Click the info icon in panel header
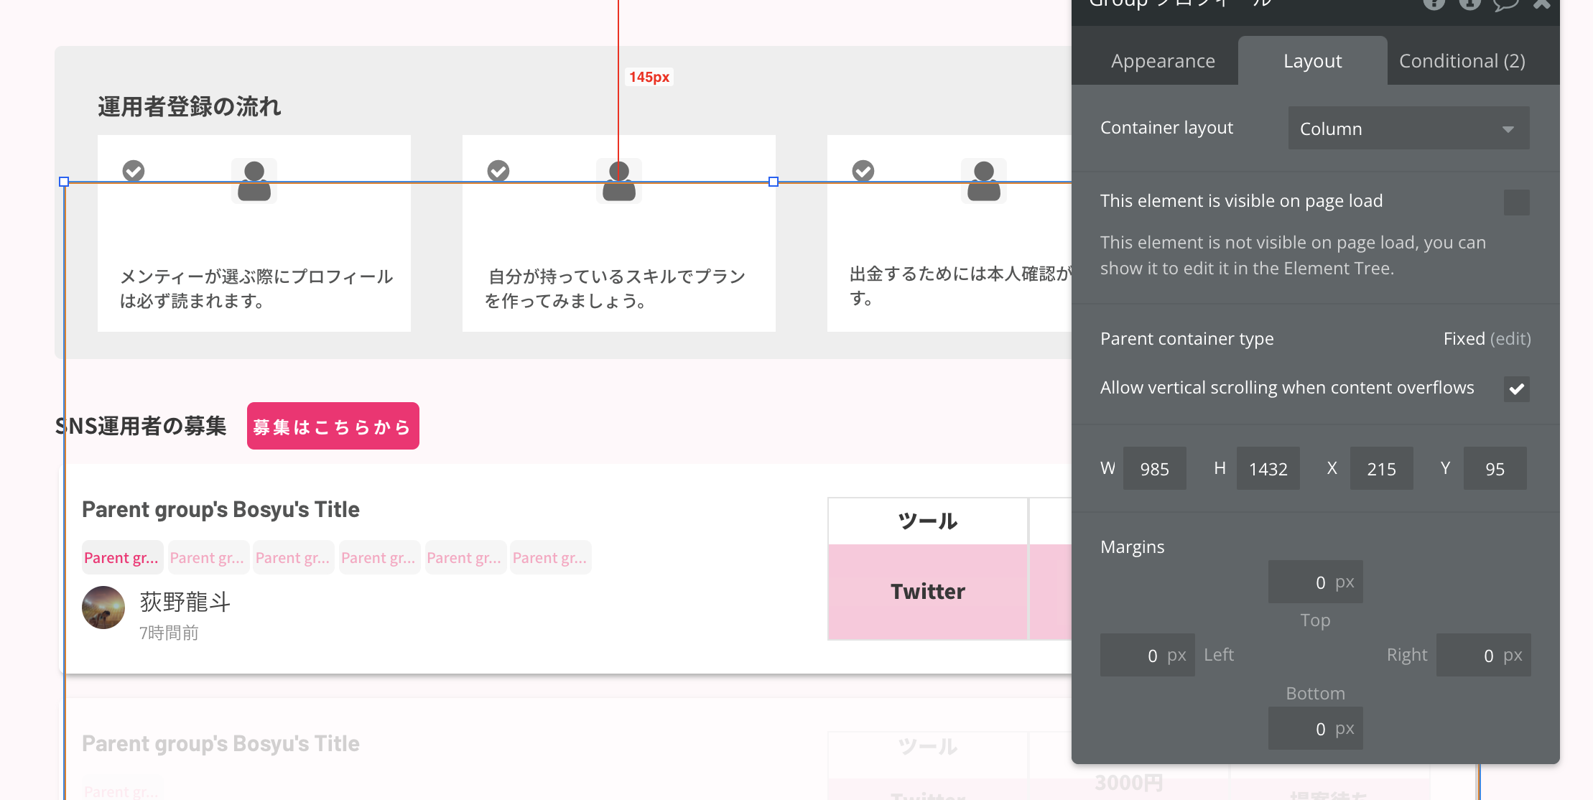Screen dimensions: 1593x800 click(x=1470, y=4)
